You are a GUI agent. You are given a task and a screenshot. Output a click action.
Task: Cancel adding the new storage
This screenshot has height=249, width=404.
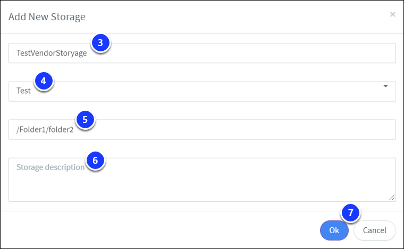(374, 230)
